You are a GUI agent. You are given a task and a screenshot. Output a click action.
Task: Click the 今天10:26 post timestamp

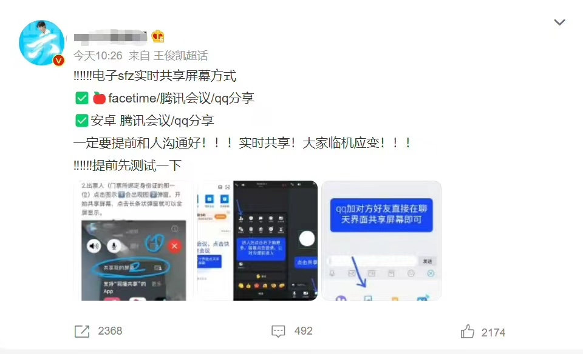pos(98,56)
